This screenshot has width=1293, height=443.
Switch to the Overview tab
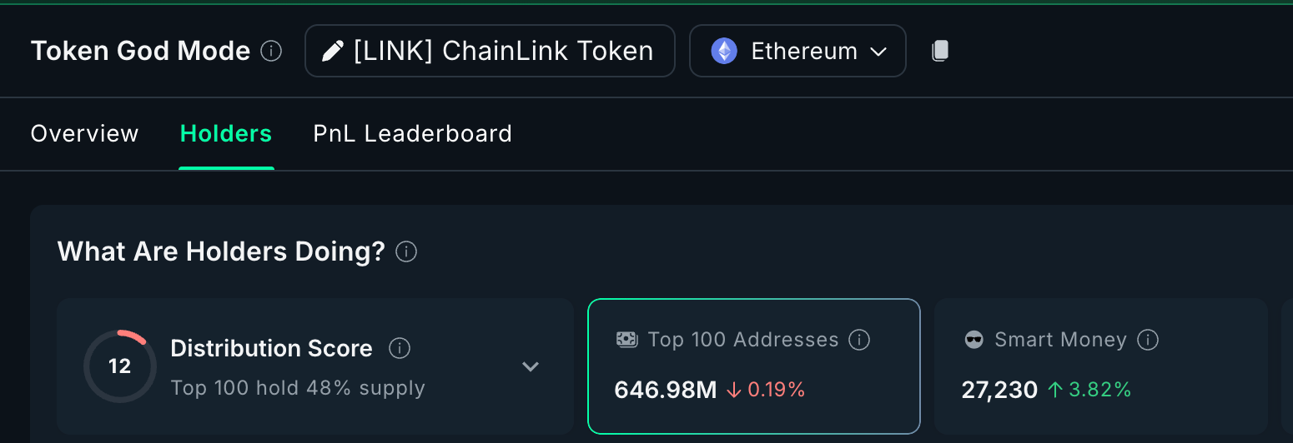pos(84,134)
